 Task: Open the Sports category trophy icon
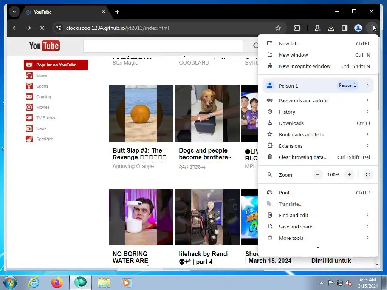coord(29,86)
